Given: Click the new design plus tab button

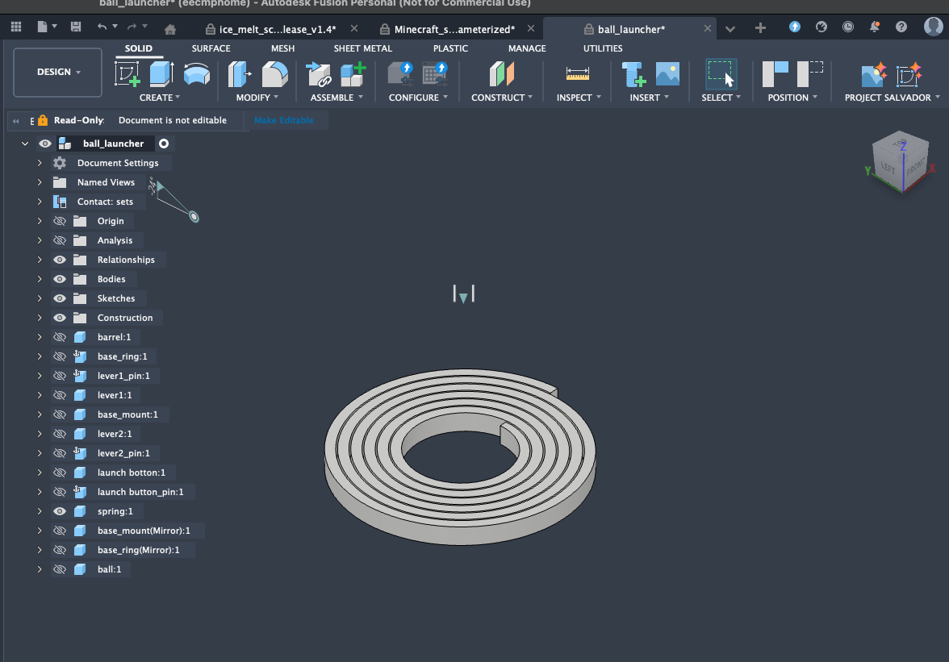Looking at the screenshot, I should [x=759, y=28].
